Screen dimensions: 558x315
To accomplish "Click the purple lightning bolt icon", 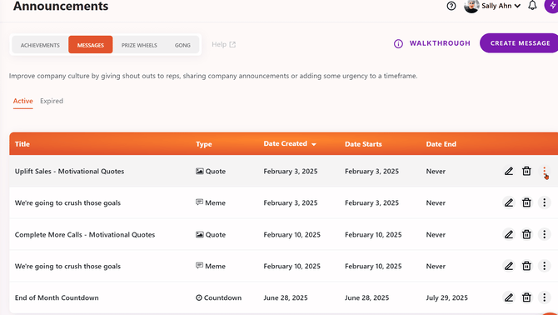I will [552, 5].
